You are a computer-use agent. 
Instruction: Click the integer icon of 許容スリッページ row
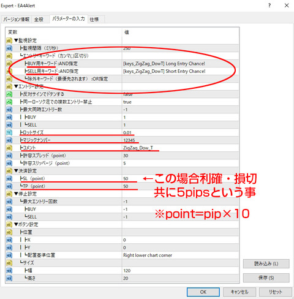pyautogui.click(x=9, y=163)
